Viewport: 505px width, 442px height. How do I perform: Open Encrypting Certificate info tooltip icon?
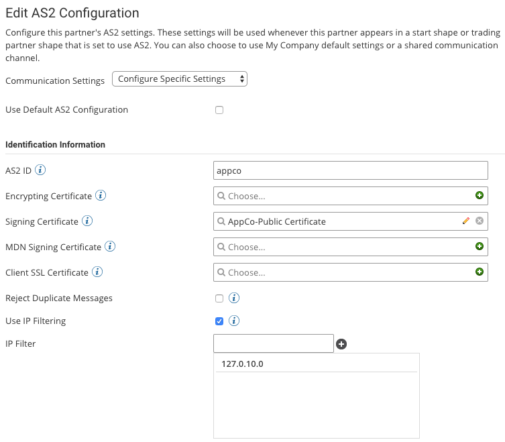pyautogui.click(x=101, y=196)
